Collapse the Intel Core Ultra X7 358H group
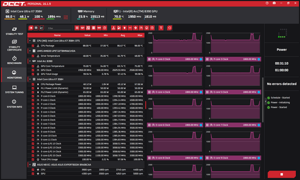 pos(30,79)
